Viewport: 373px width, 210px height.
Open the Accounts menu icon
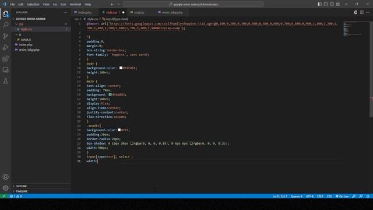(x=5, y=177)
